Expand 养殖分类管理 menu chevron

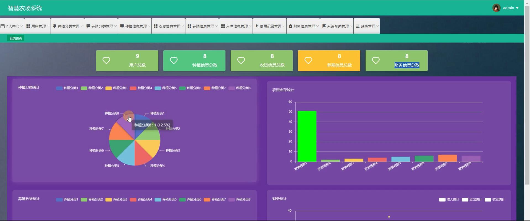tap(116, 26)
